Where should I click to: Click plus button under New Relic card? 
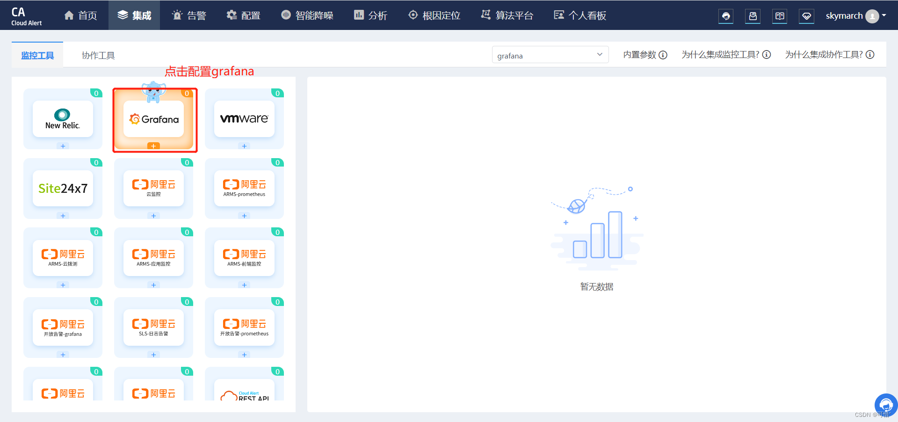click(x=63, y=146)
